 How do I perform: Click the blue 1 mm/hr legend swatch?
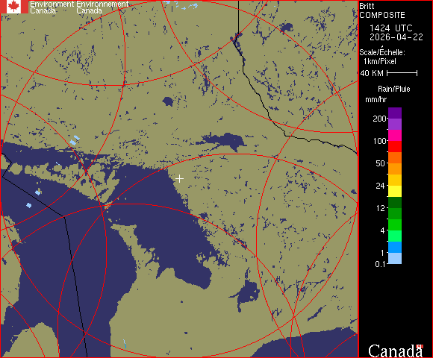coord(395,247)
